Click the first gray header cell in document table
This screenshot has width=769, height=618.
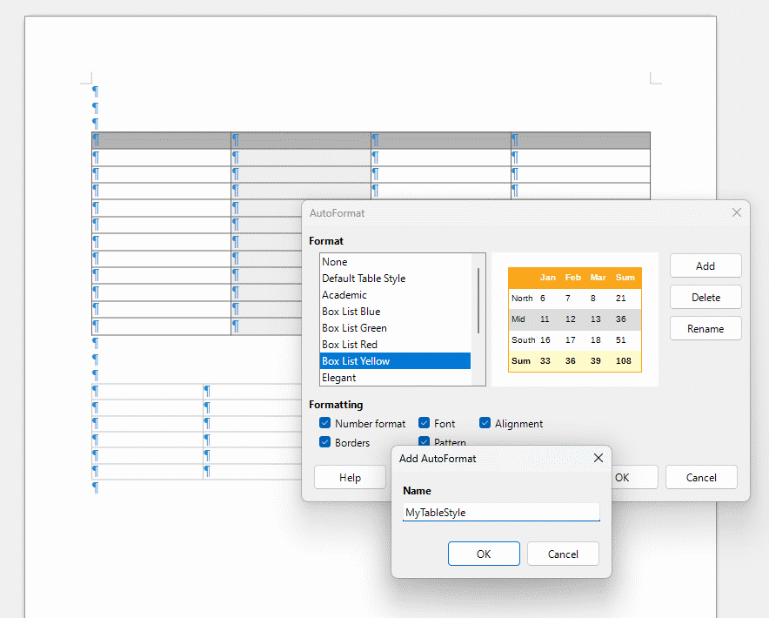[161, 140]
